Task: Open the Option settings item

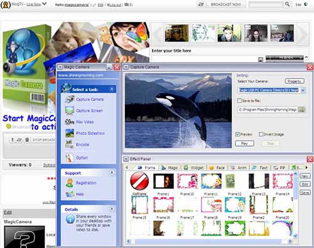Action: coord(77,158)
